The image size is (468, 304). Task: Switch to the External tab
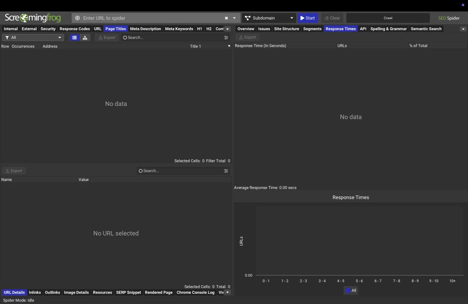tap(29, 29)
